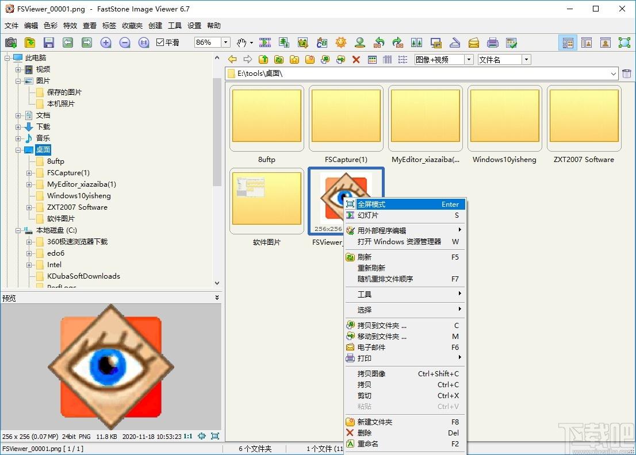Viewport: 636px width, 455px height.
Task: Click the save (floppy disk) icon
Action: point(49,43)
